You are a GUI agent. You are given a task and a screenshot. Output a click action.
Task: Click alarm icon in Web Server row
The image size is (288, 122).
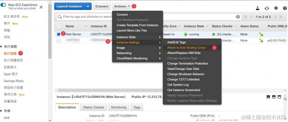pos(261,34)
